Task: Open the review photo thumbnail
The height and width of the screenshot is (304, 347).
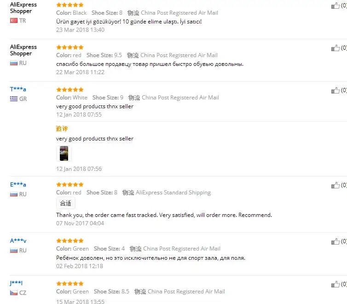Action: coord(64,153)
